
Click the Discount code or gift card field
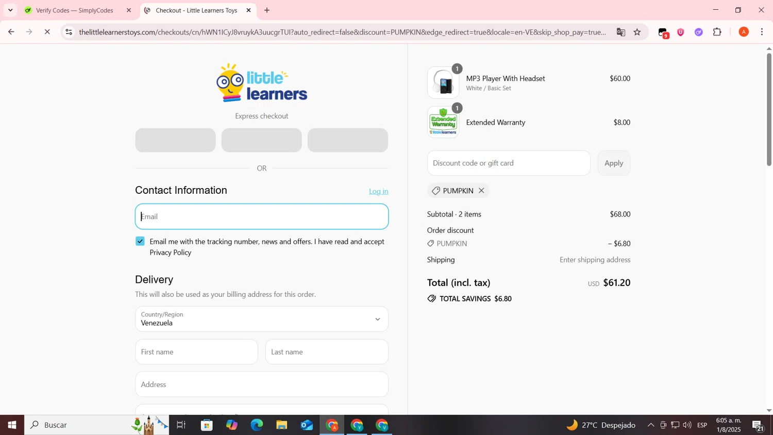[x=509, y=163]
